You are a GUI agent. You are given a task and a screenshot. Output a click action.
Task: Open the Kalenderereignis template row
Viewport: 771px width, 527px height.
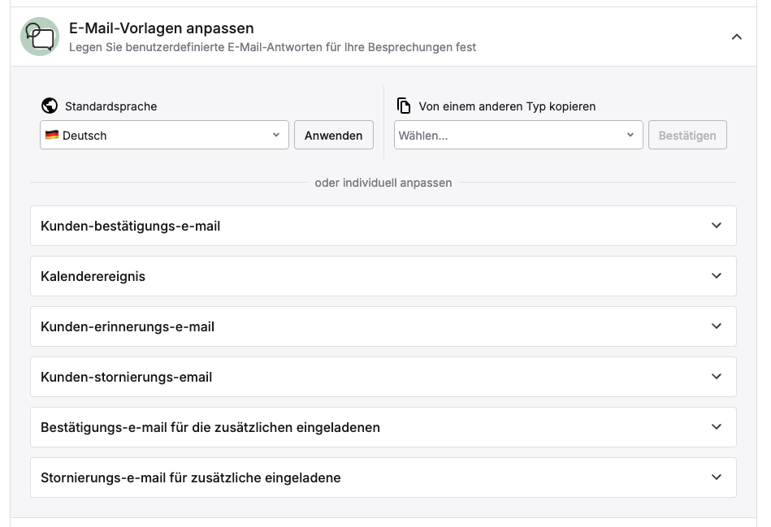point(383,276)
